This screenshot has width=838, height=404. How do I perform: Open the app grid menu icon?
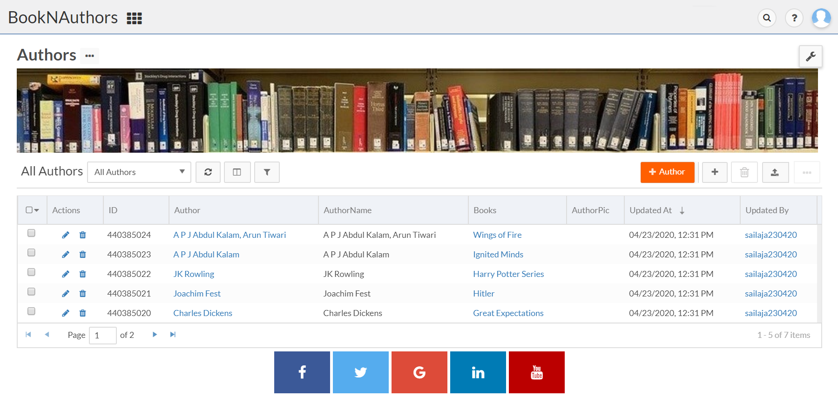click(x=134, y=18)
